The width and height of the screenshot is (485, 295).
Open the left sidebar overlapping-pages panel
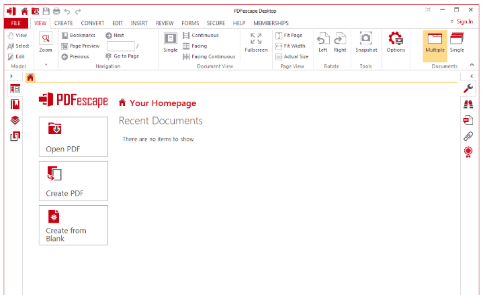tap(15, 136)
